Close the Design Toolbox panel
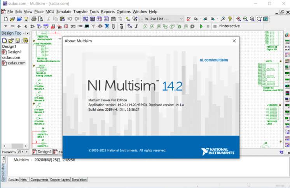Viewport: 290px width, 188px height. [28, 33]
